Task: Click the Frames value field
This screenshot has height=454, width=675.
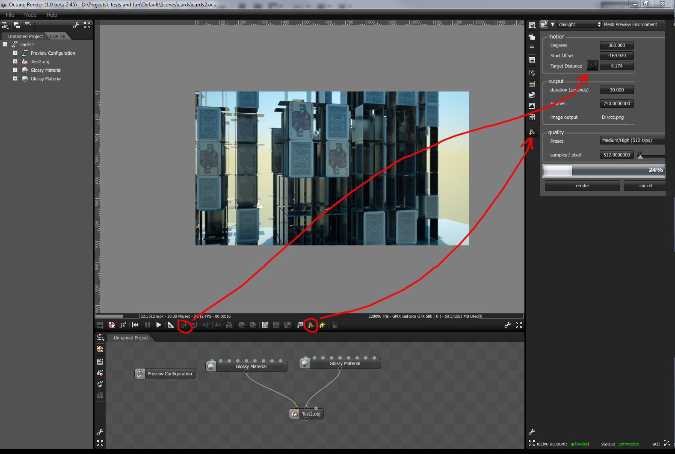Action: pyautogui.click(x=616, y=103)
